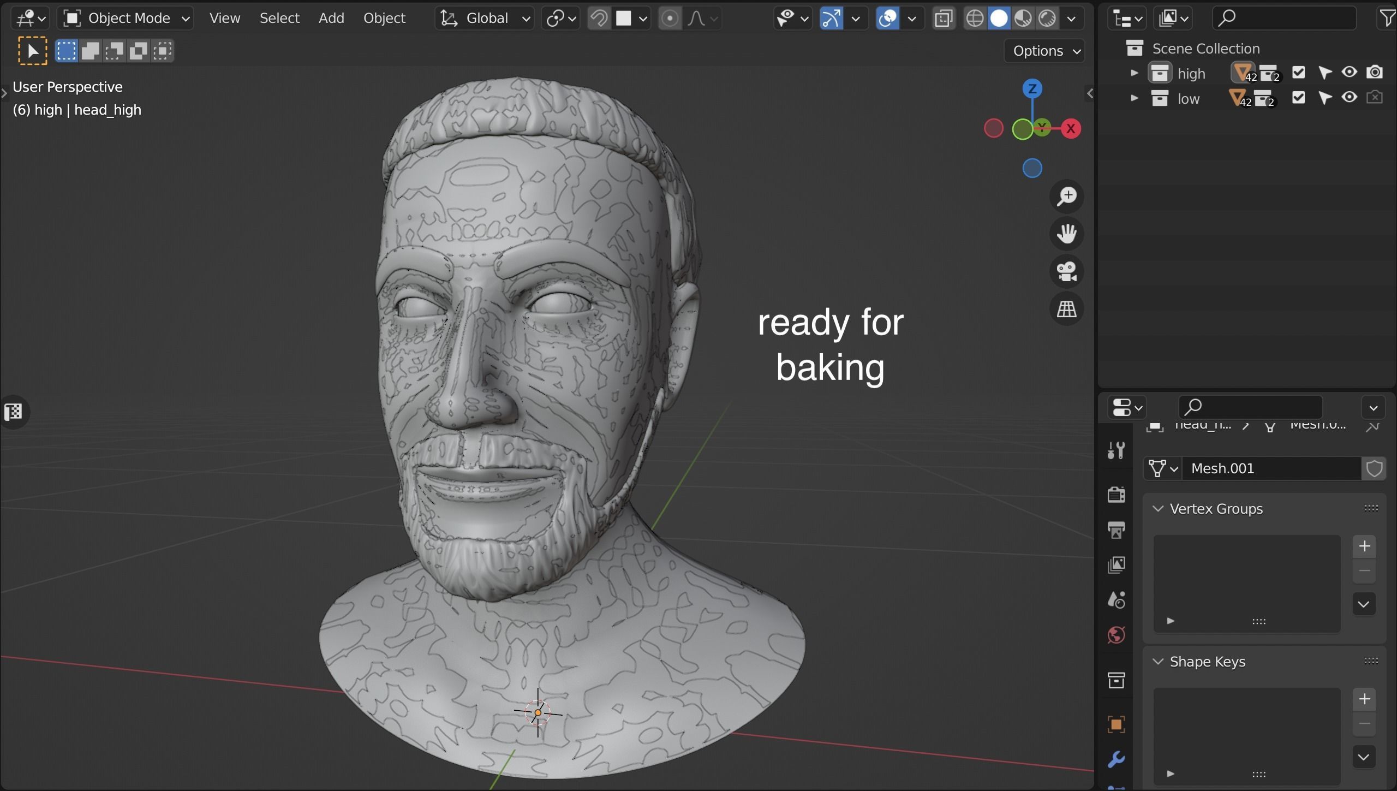Uncheck the low collection exclude checkbox
Image resolution: width=1397 pixels, height=791 pixels.
coord(1298,98)
